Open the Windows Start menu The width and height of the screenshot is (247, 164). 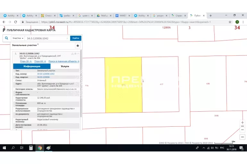(x=4, y=148)
